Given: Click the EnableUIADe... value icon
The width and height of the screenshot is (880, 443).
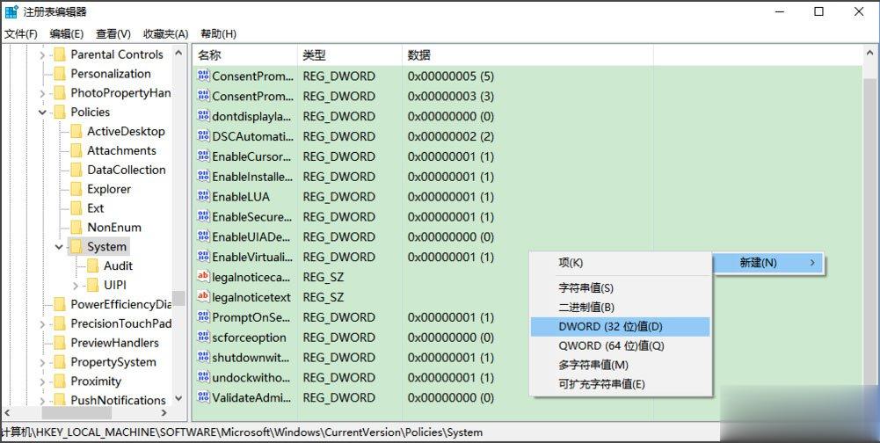Looking at the screenshot, I should (x=203, y=237).
